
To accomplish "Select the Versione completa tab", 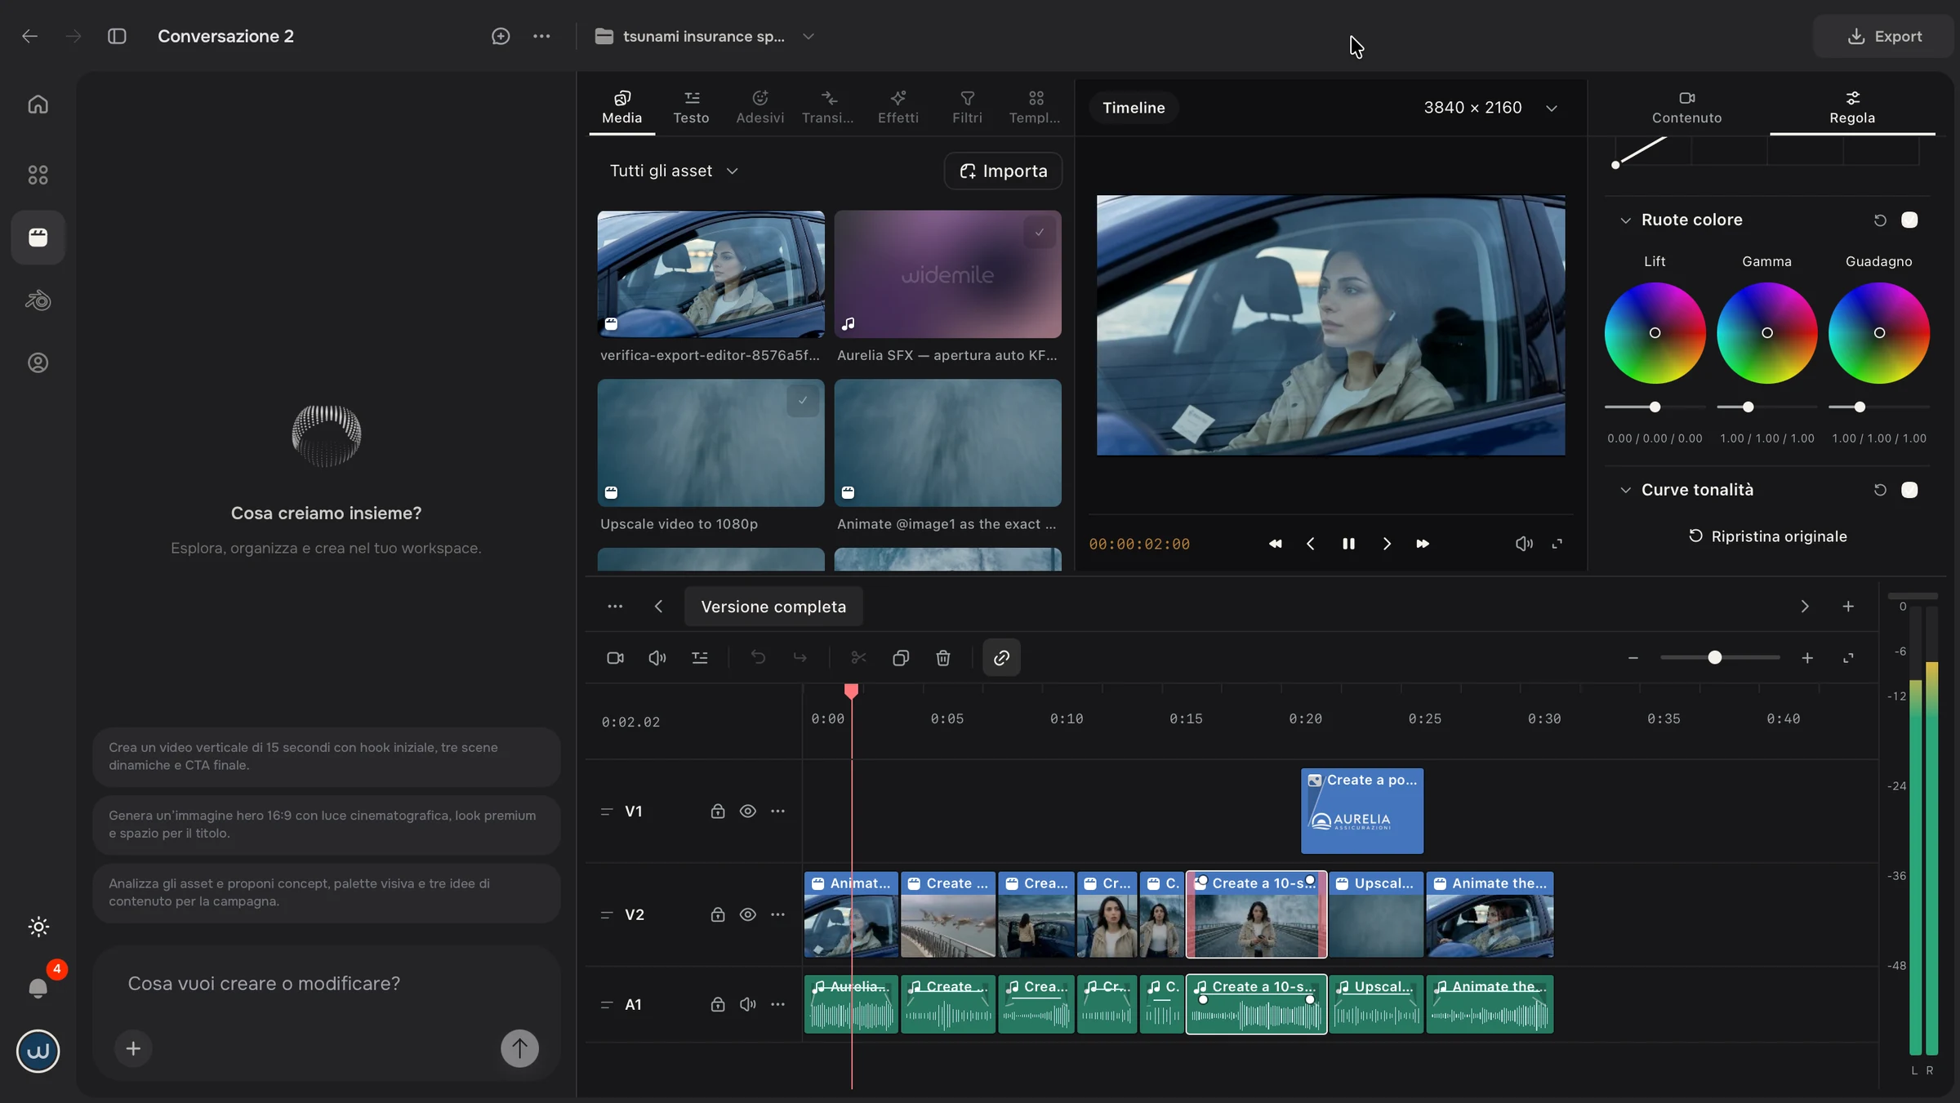I will click(x=773, y=607).
